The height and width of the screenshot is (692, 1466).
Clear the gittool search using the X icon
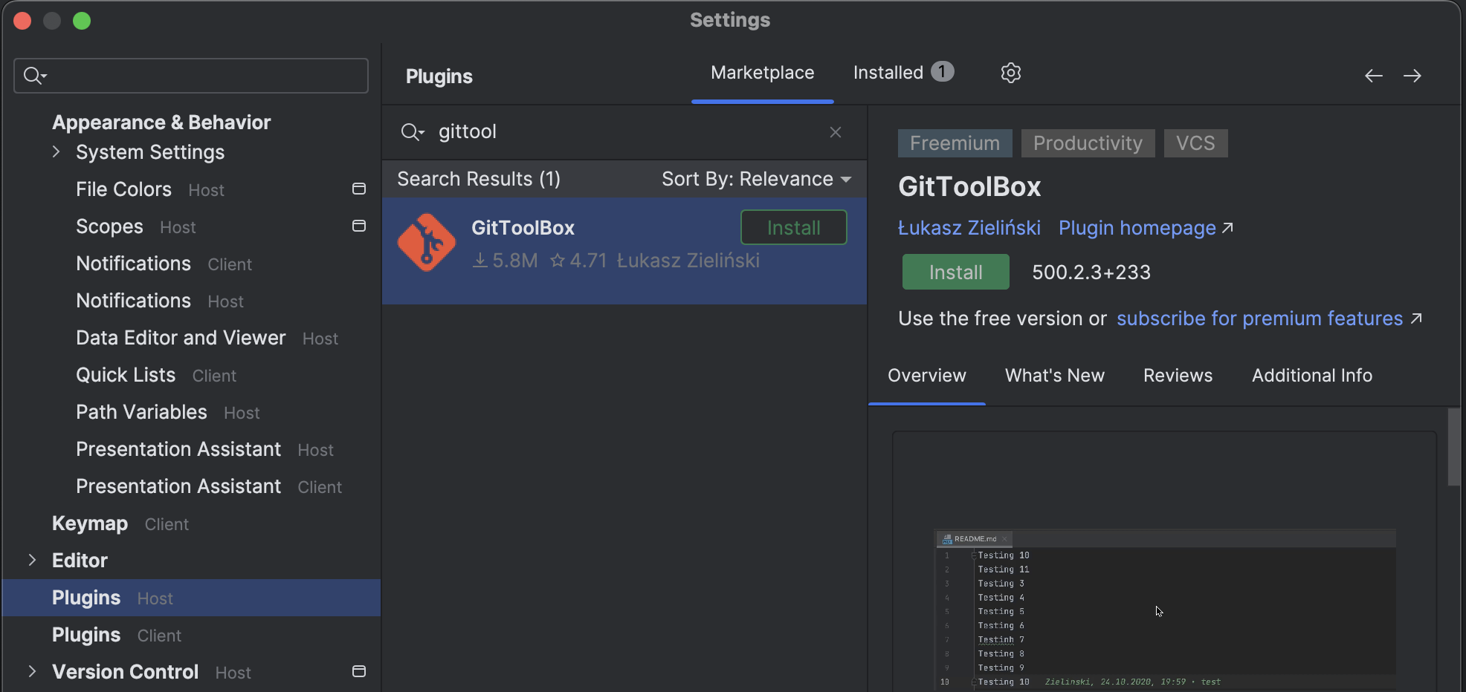coord(835,131)
